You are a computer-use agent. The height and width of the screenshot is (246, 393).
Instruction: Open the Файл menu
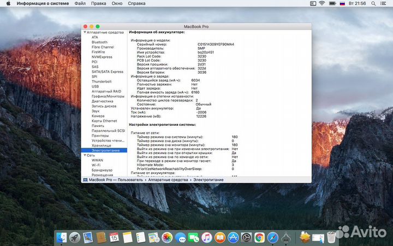[x=80, y=3]
